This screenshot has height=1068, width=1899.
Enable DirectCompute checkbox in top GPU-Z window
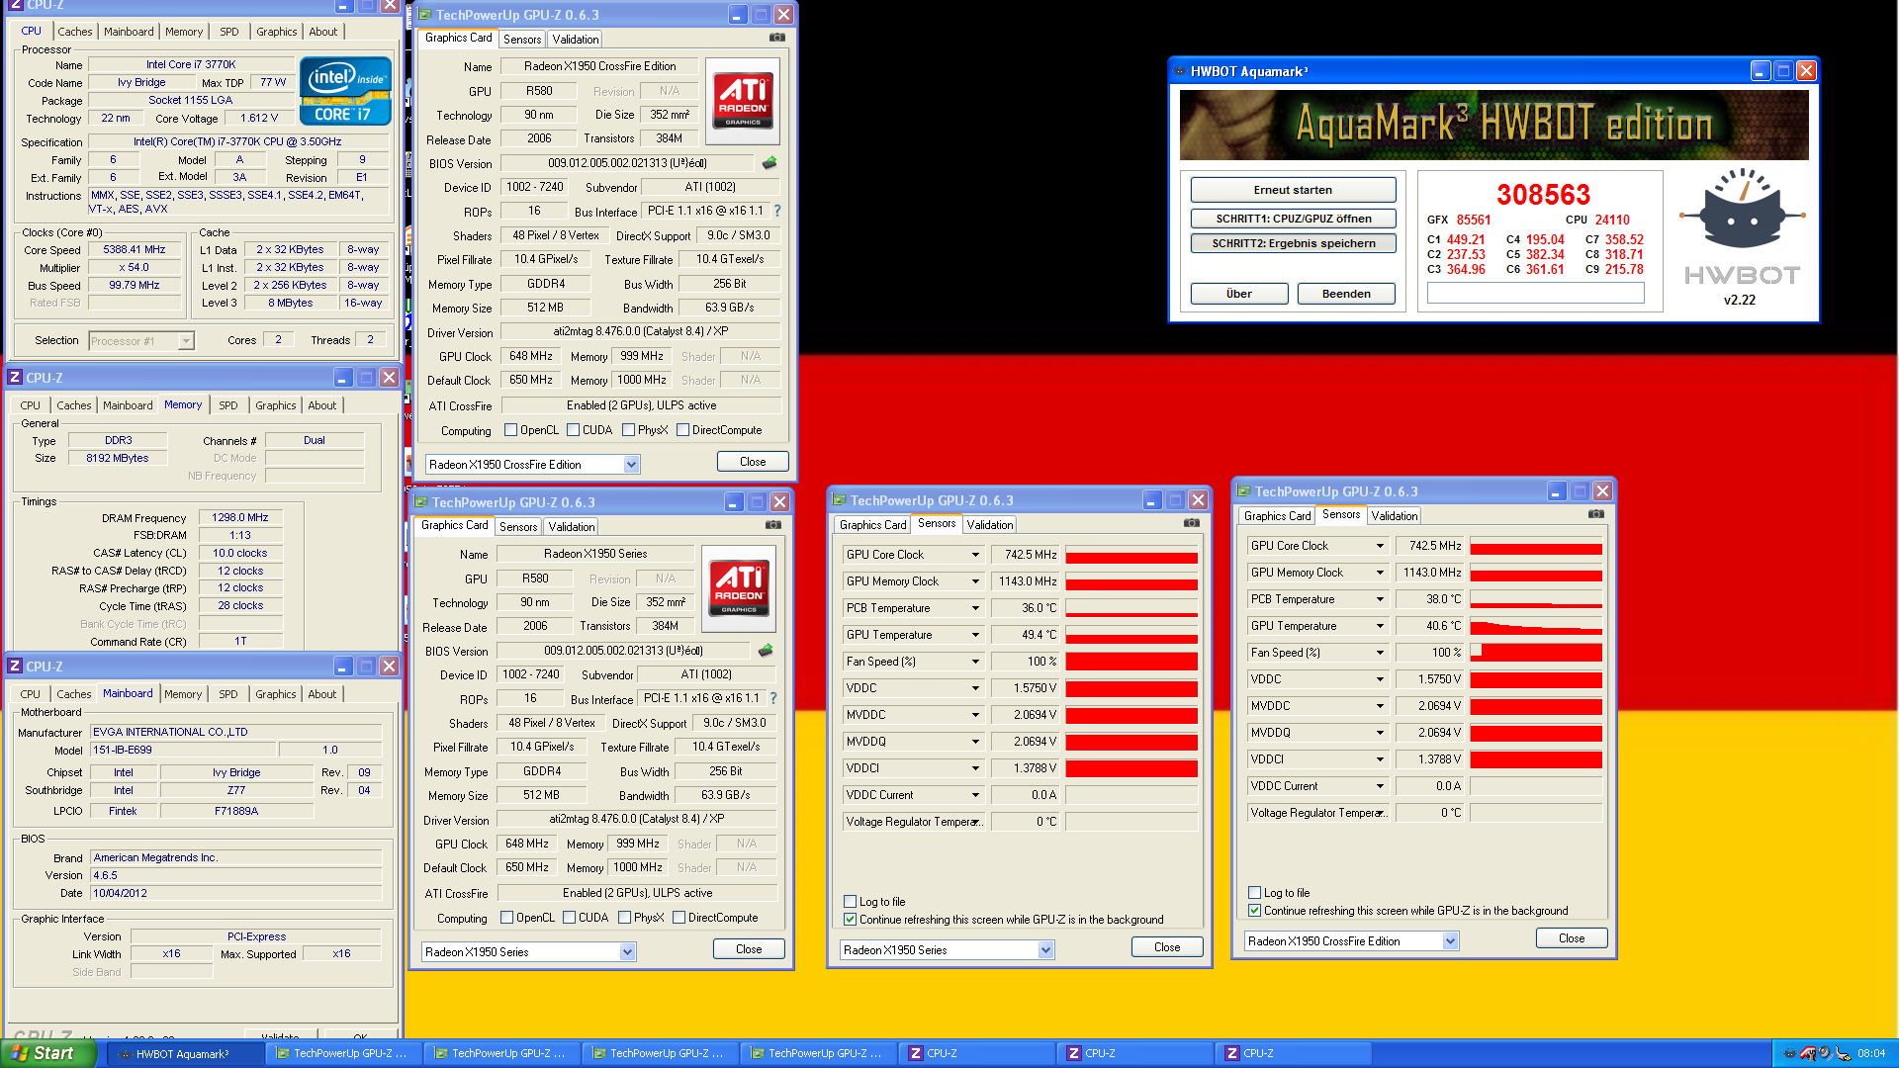click(x=682, y=430)
